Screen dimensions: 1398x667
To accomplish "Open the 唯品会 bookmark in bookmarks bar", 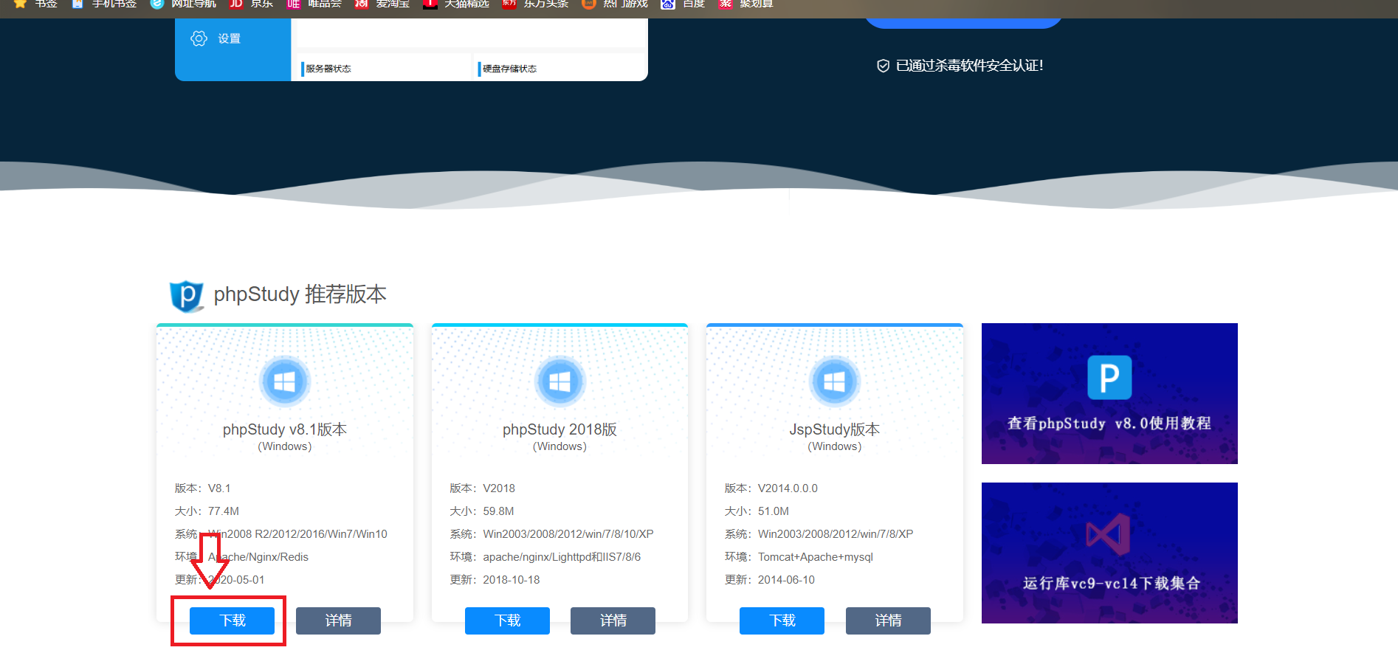I will click(x=314, y=4).
